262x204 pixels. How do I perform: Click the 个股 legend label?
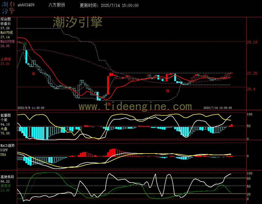(4, 120)
